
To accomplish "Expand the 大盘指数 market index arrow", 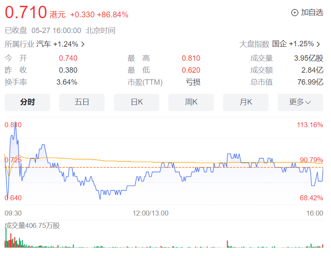I will [318, 44].
